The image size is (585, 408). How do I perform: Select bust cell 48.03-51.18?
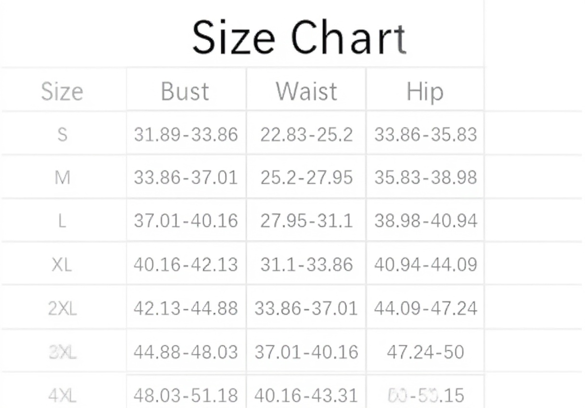186,395
